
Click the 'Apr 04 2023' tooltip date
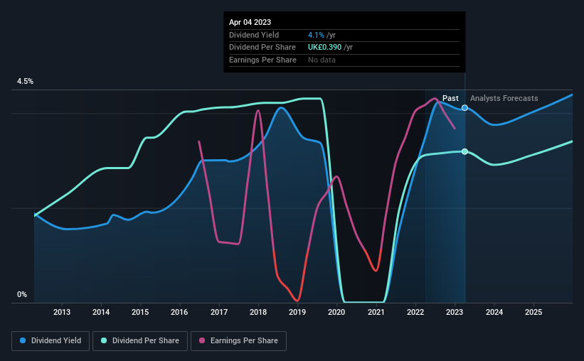pyautogui.click(x=250, y=22)
